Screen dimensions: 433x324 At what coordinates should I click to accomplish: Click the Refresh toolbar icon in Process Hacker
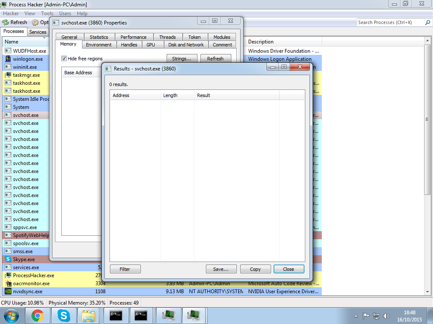point(5,22)
